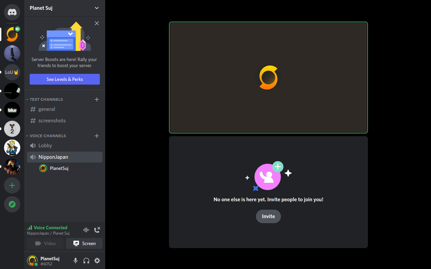Viewport: 431px width, 269px height.
Task: Open the black server icon above blur
Action: 12,91
